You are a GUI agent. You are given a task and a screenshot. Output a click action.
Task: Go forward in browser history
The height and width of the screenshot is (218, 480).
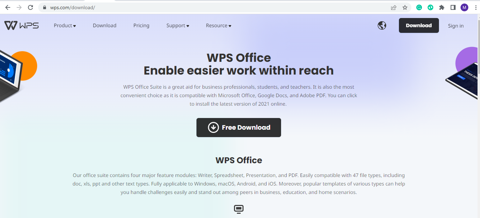click(19, 7)
